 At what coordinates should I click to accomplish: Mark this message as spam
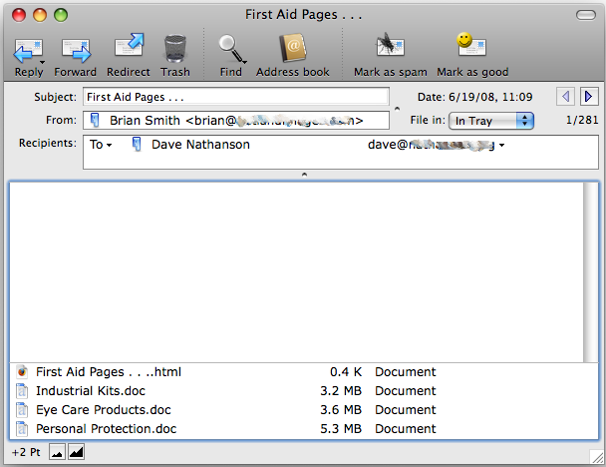pyautogui.click(x=390, y=48)
